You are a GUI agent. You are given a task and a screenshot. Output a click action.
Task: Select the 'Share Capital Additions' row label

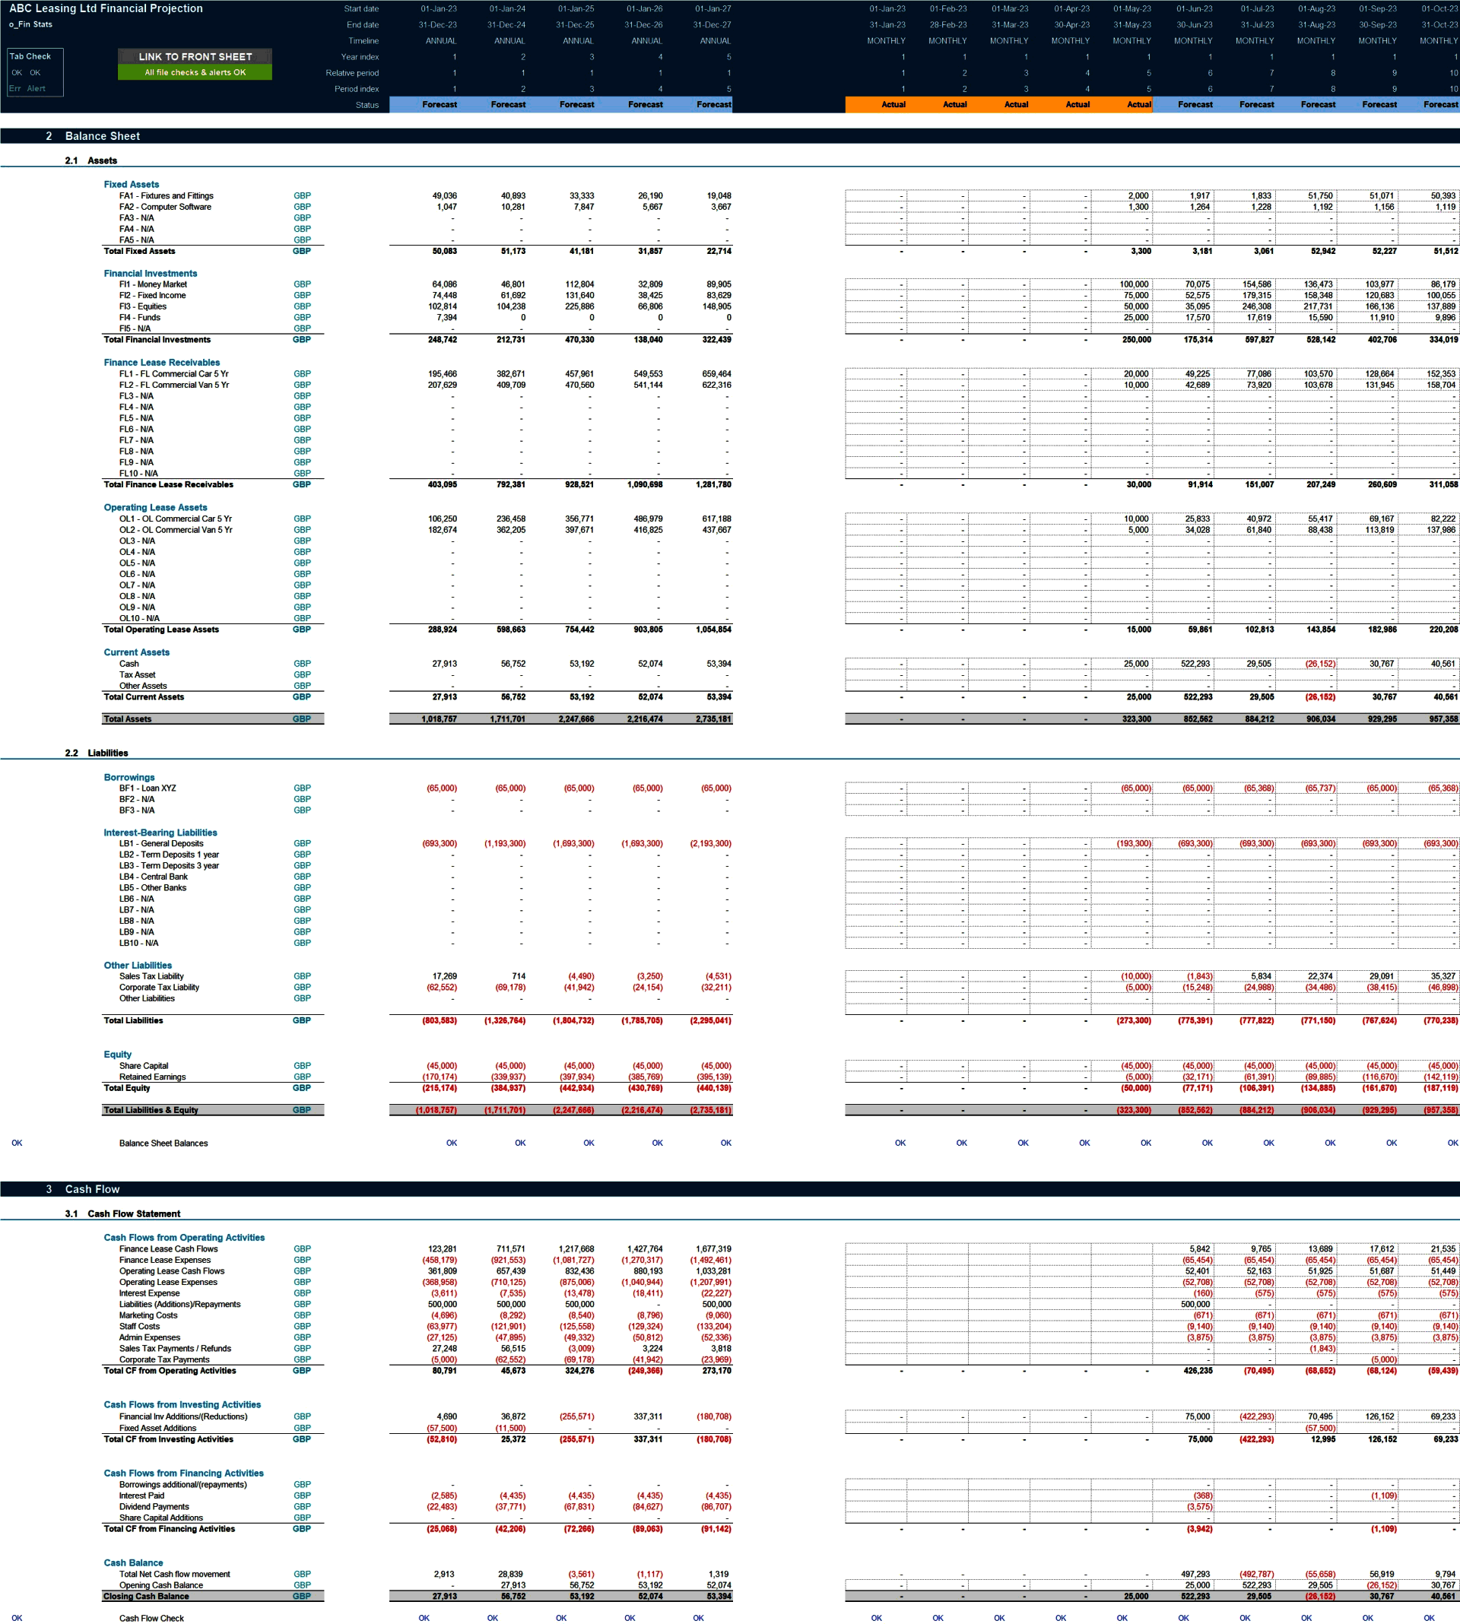[161, 1518]
